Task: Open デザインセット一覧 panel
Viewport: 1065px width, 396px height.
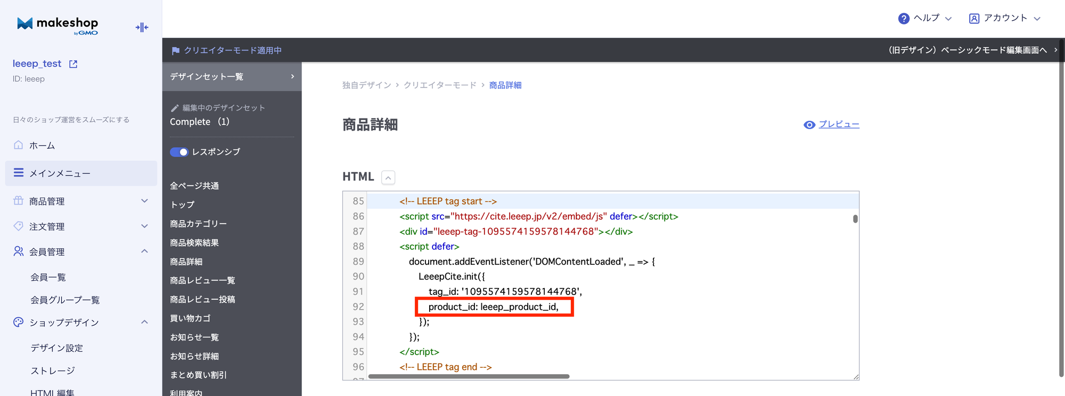Action: [232, 77]
